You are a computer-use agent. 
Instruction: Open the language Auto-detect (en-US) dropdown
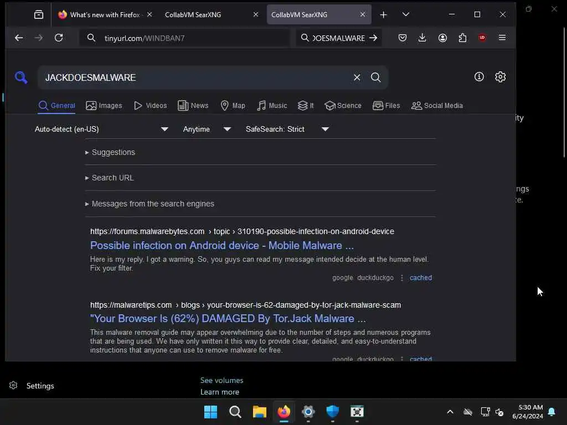pyautogui.click(x=101, y=129)
